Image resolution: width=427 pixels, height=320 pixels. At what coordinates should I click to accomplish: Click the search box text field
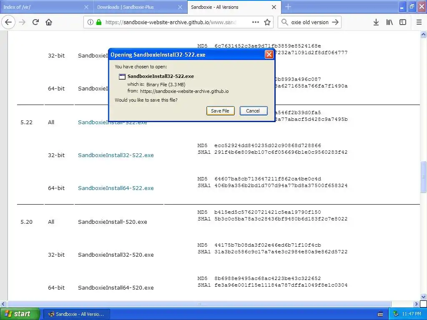point(310,22)
